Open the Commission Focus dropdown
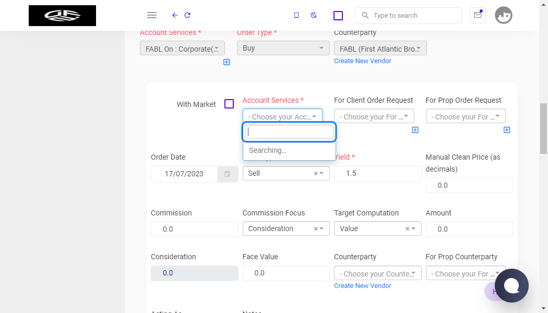Image resolution: width=548 pixels, height=313 pixels. click(286, 228)
